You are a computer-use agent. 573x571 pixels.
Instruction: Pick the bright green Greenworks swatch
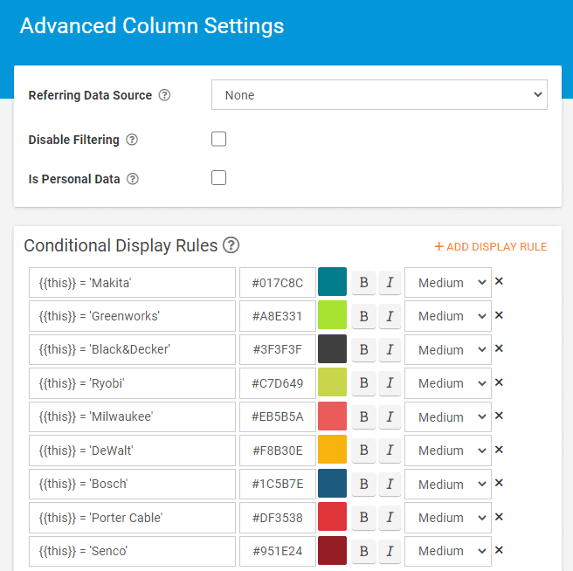point(332,315)
